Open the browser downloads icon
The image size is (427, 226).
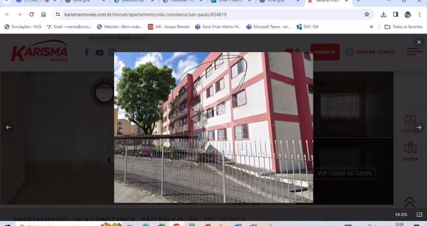point(383,15)
